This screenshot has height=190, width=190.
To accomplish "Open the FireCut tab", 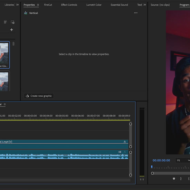I will tap(48, 5).
